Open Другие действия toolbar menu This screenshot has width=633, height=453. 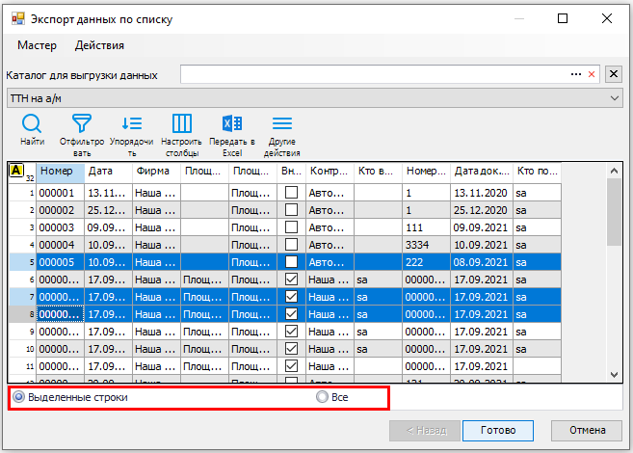click(282, 123)
